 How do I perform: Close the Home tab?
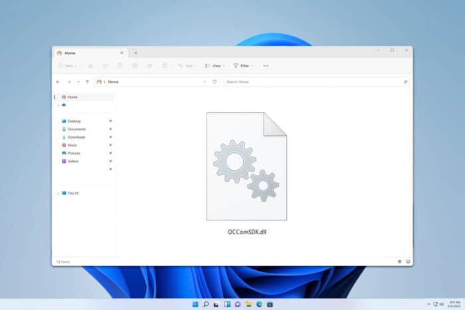pos(122,52)
